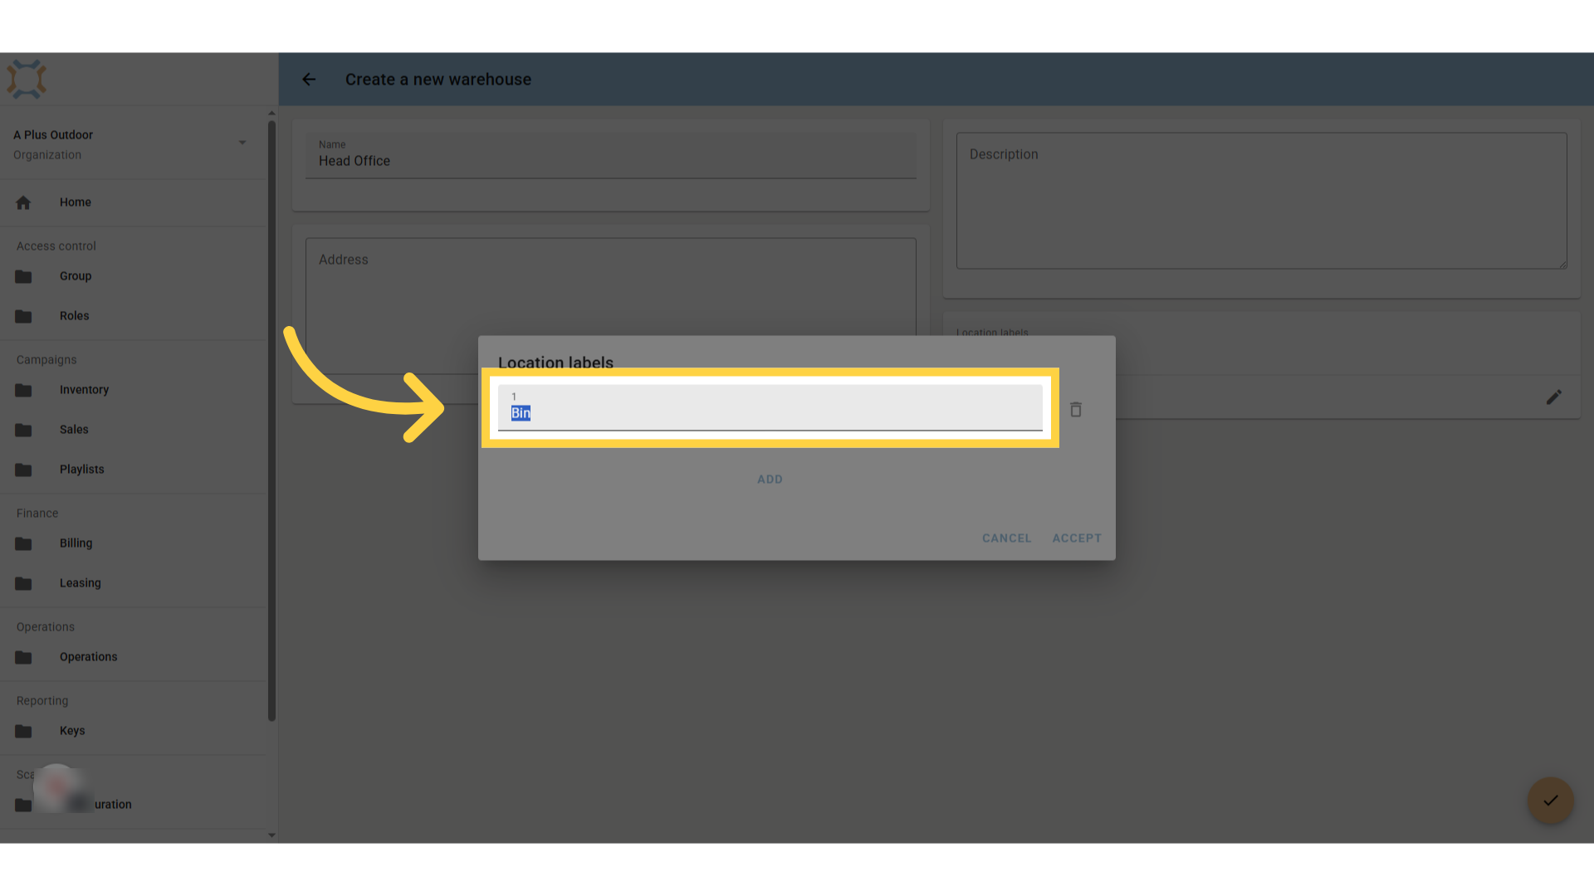
Task: Expand the A Plus Outdoor organization dropdown
Action: (x=242, y=143)
